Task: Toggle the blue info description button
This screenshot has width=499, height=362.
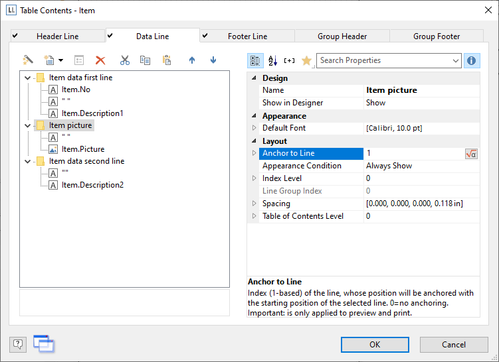Action: [471, 61]
